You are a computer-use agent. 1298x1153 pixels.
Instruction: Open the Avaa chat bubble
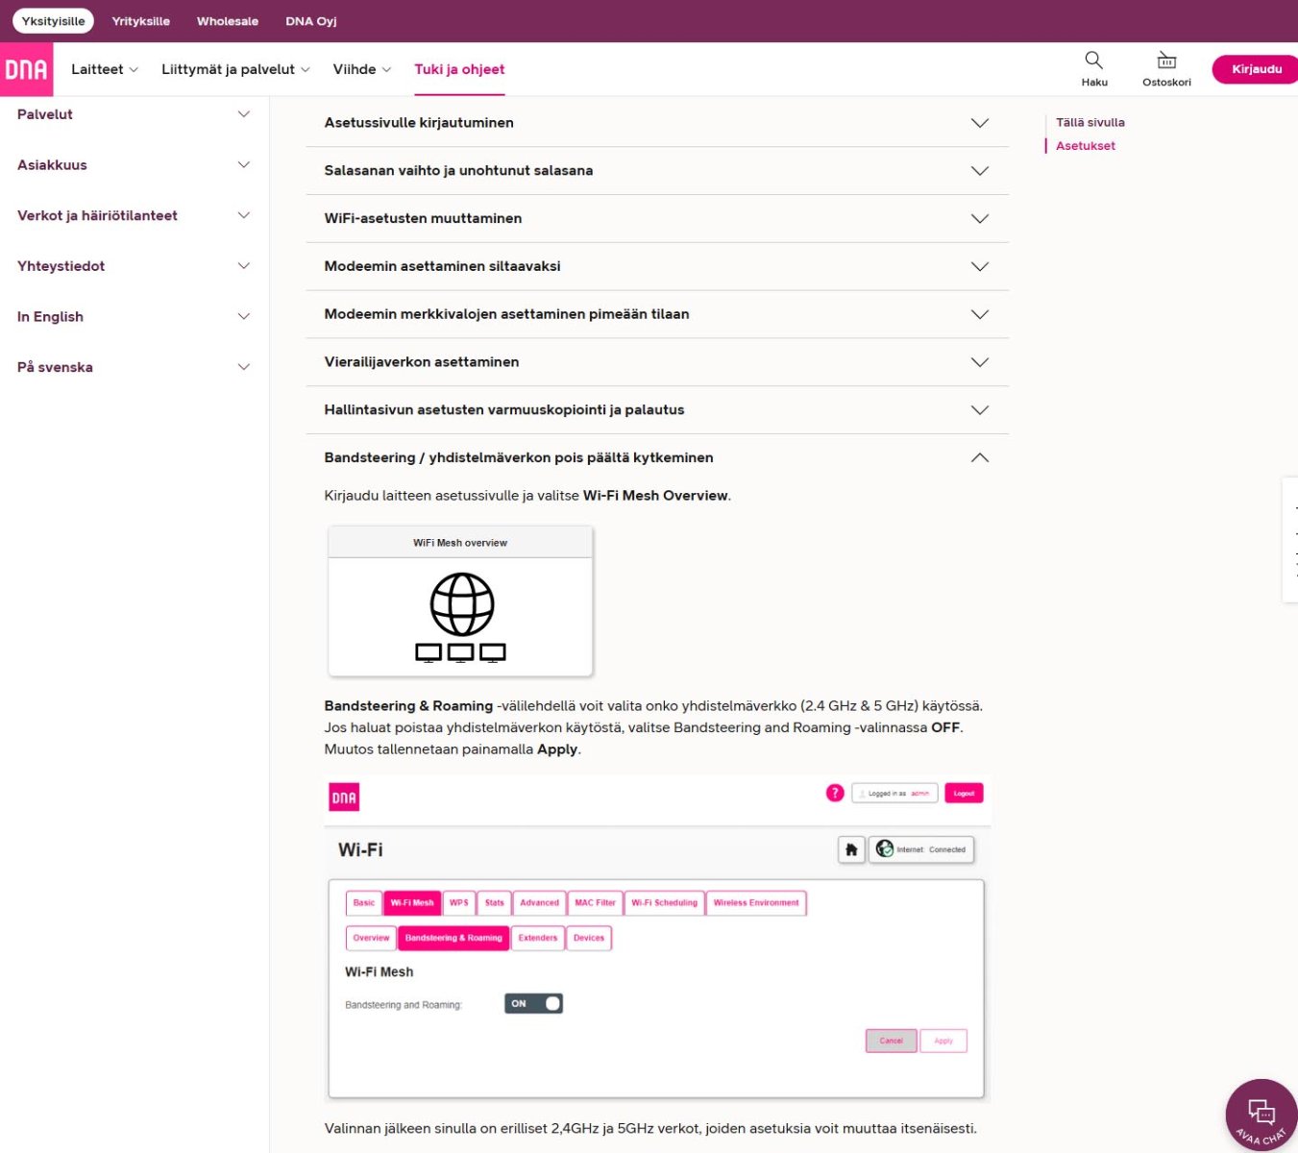pyautogui.click(x=1261, y=1115)
